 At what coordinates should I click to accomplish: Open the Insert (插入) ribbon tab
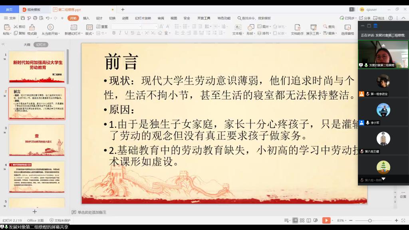point(86,18)
